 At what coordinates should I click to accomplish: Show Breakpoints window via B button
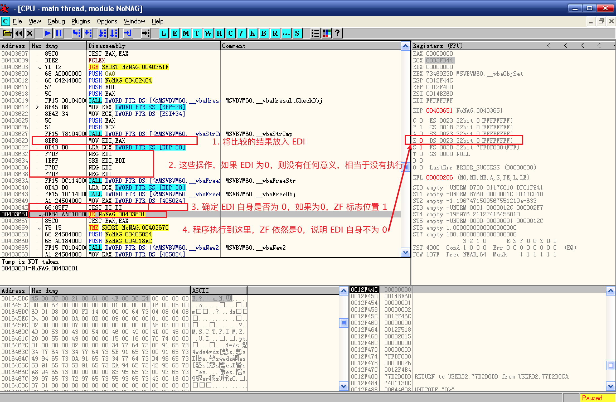pyautogui.click(x=264, y=33)
